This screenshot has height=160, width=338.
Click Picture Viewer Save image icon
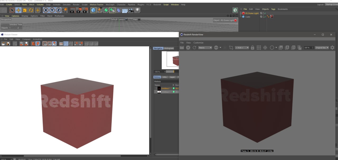tap(8, 44)
